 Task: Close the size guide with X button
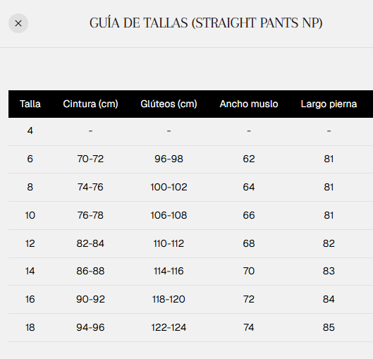click(18, 23)
